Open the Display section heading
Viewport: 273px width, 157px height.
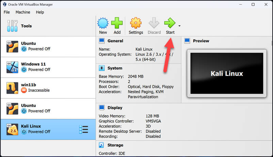pyautogui.click(x=115, y=108)
